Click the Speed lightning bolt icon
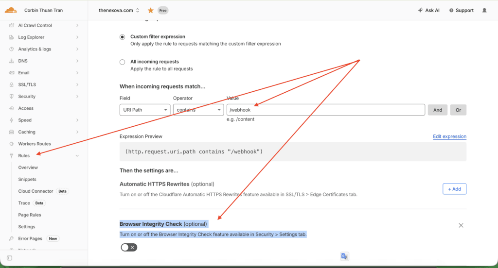Image resolution: width=498 pixels, height=268 pixels. point(12,120)
